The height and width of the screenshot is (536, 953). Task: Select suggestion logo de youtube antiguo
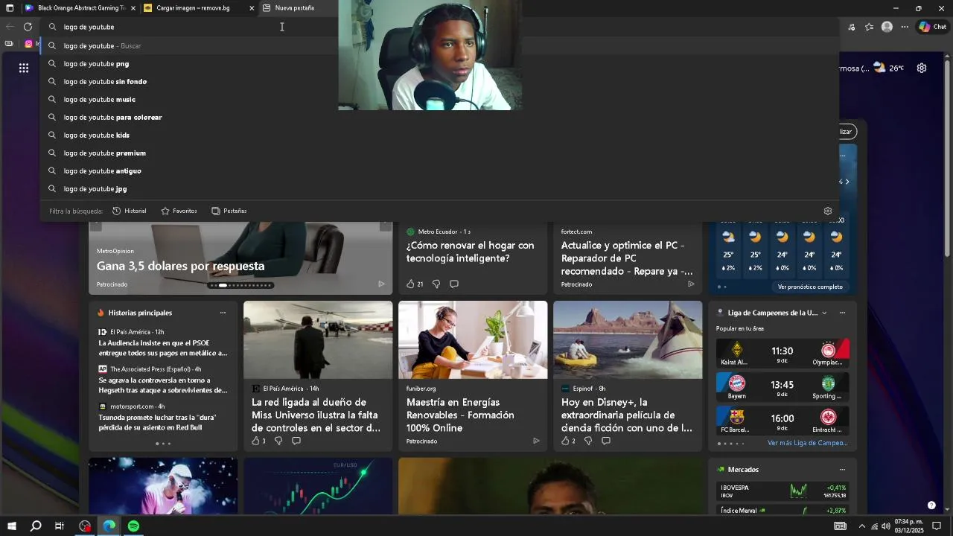pyautogui.click(x=439, y=171)
